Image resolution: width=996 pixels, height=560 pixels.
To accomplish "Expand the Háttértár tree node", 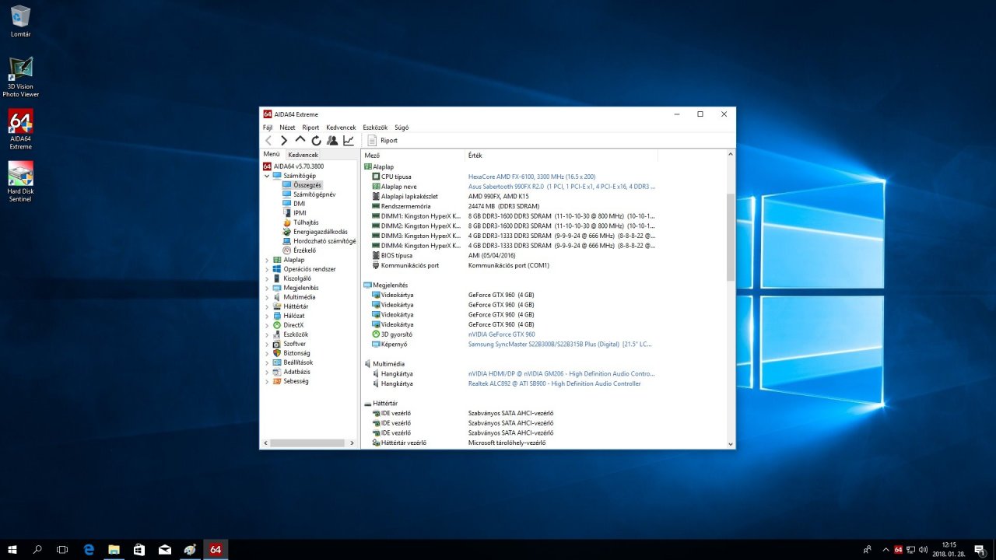I will (267, 306).
